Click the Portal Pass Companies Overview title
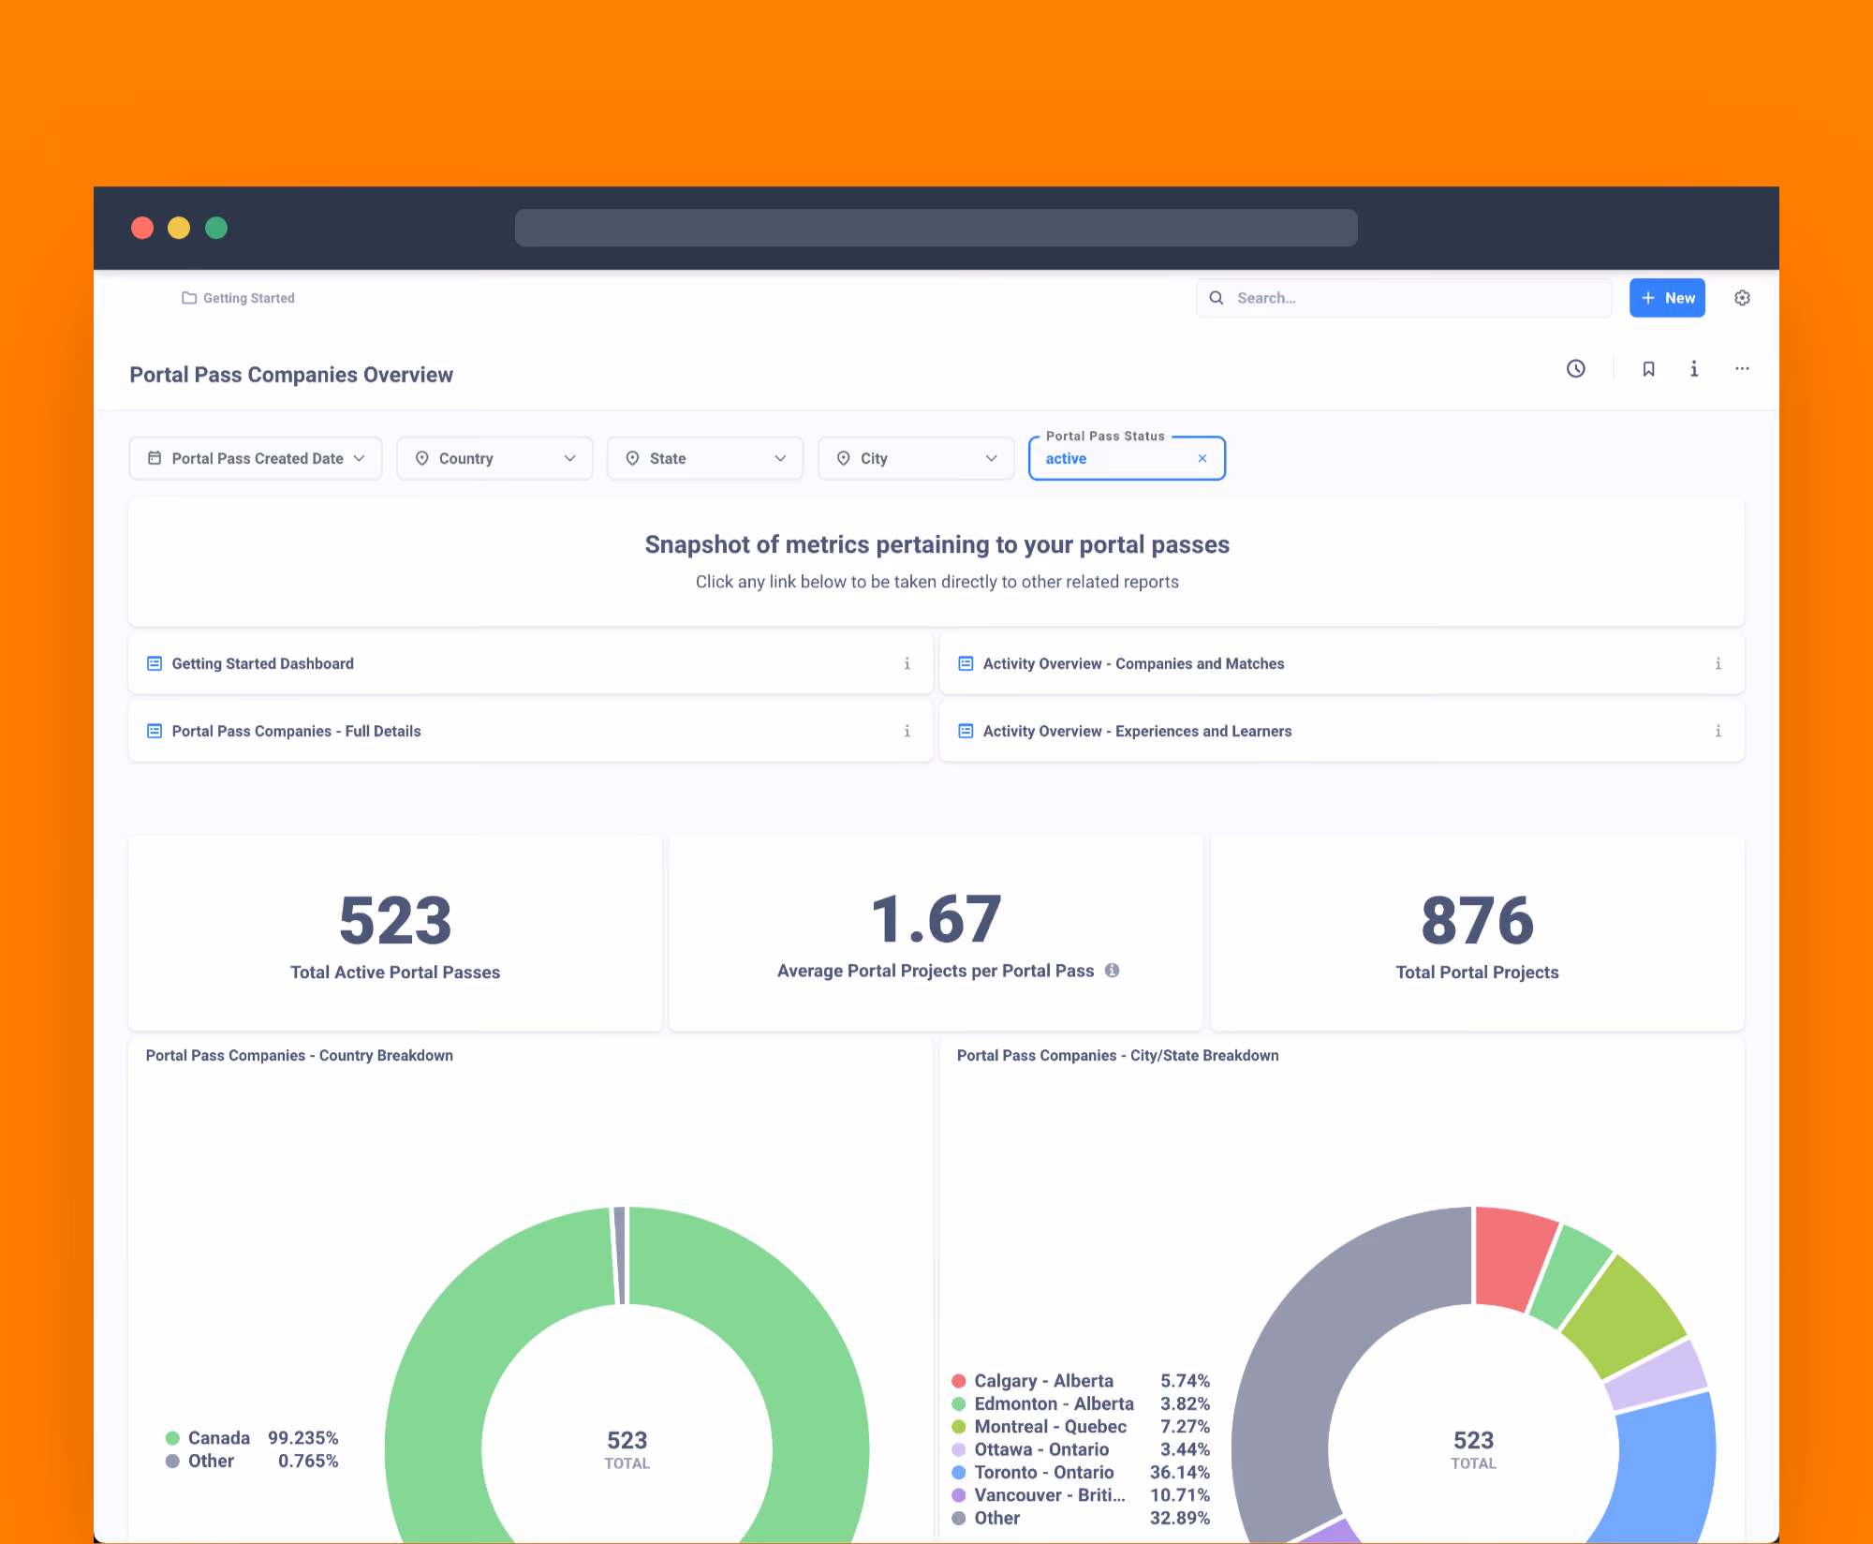 291,375
